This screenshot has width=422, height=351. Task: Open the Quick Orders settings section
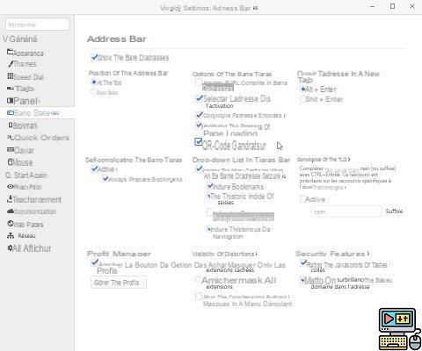(38, 138)
